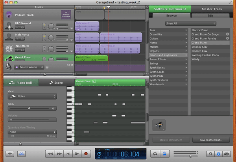Screen dimensions: 236x162
Task: Click the Pitch slider handle
Action: coord(29,108)
